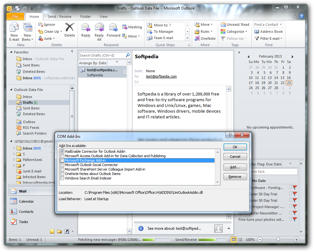Select To Manager quick step
314x252 pixels.
pyautogui.click(x=164, y=31)
